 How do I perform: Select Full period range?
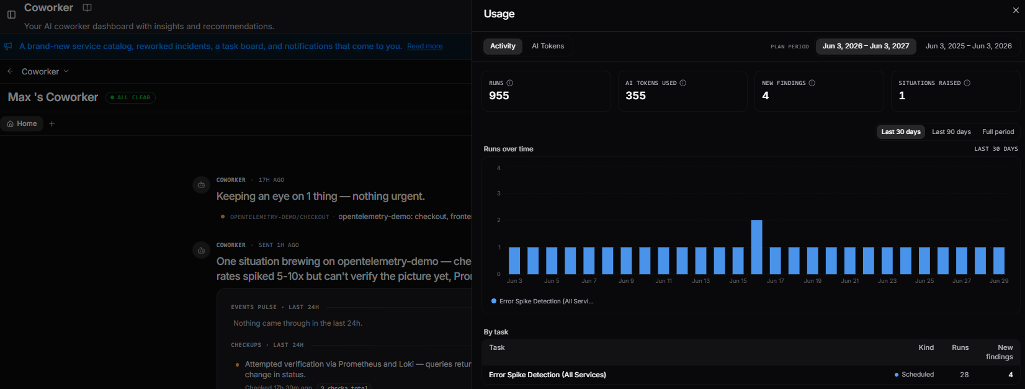tap(998, 132)
